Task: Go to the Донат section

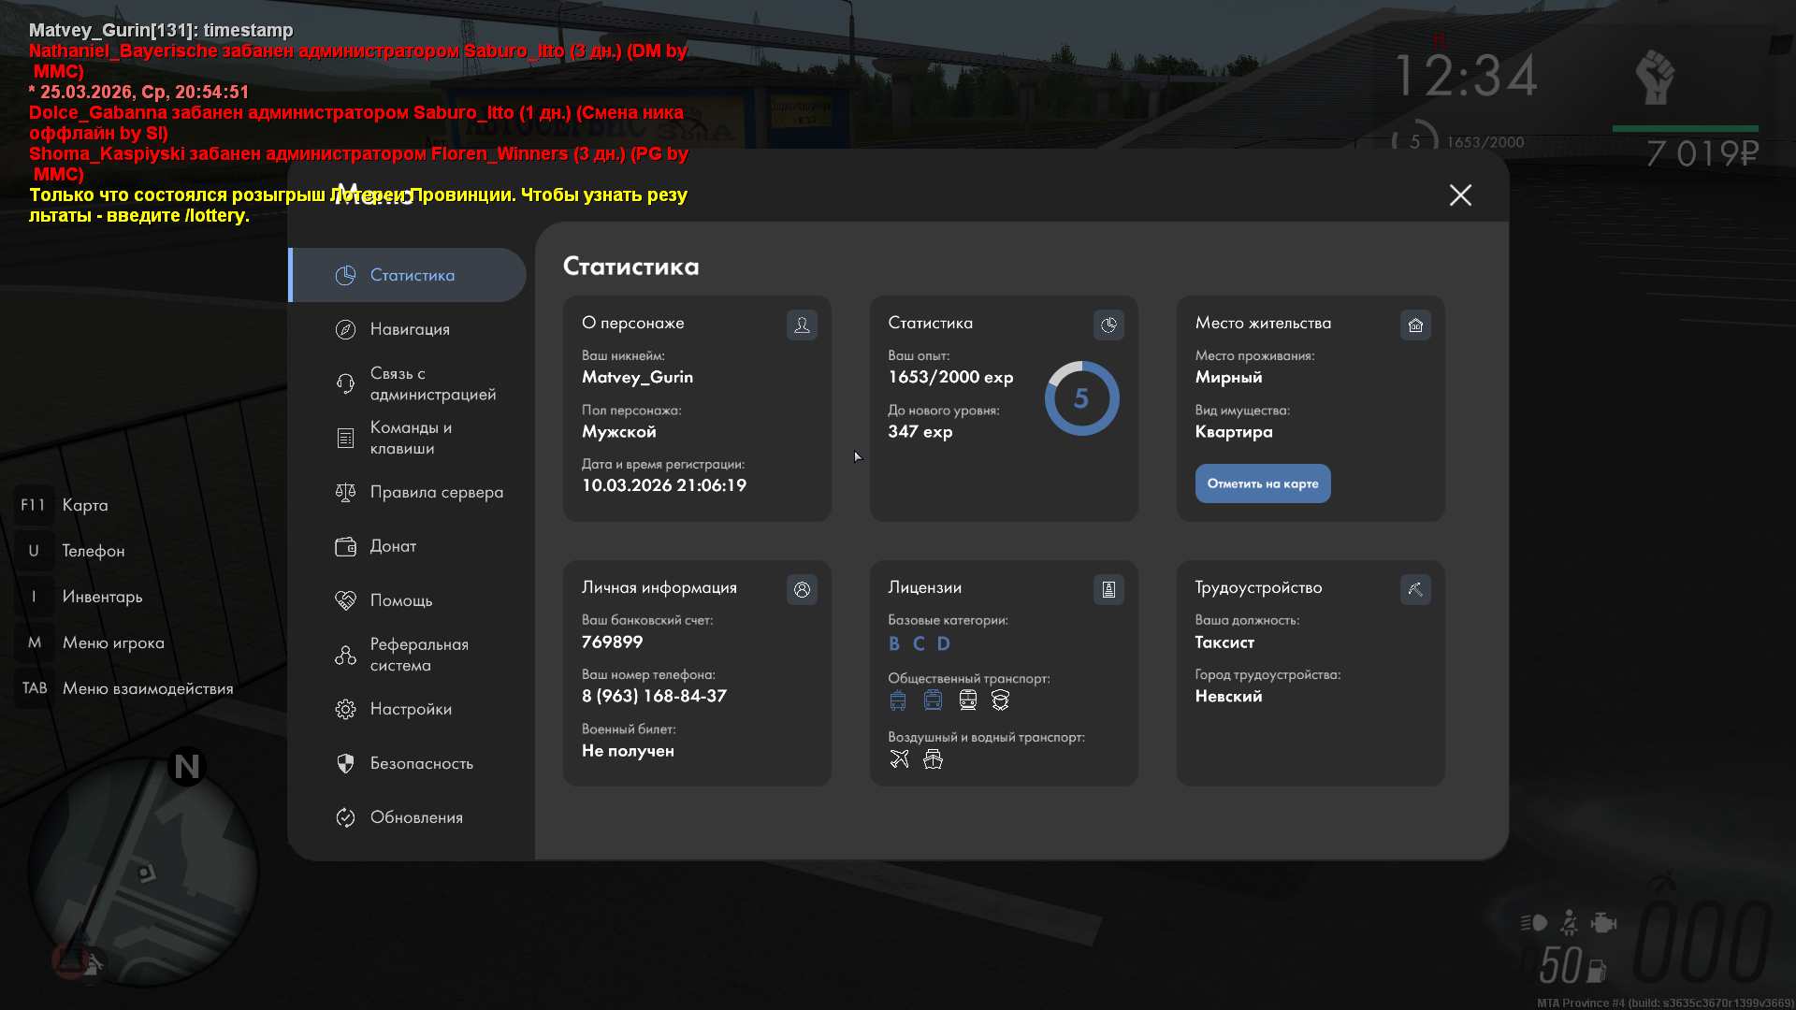Action: tap(393, 546)
